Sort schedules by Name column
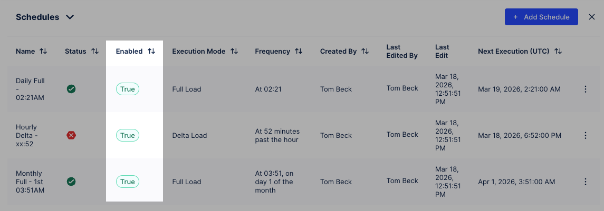This screenshot has height=211, width=604. pyautogui.click(x=43, y=52)
